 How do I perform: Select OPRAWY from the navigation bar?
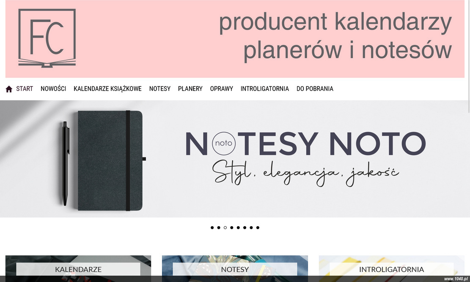pos(222,89)
